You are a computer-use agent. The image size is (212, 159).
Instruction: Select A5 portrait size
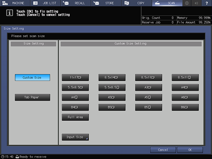(x=148, y=97)
